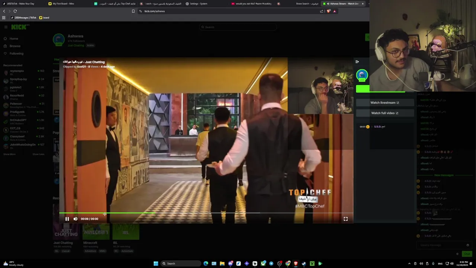Click Show More under Recommended
This screenshot has width=476, height=268.
click(x=9, y=154)
